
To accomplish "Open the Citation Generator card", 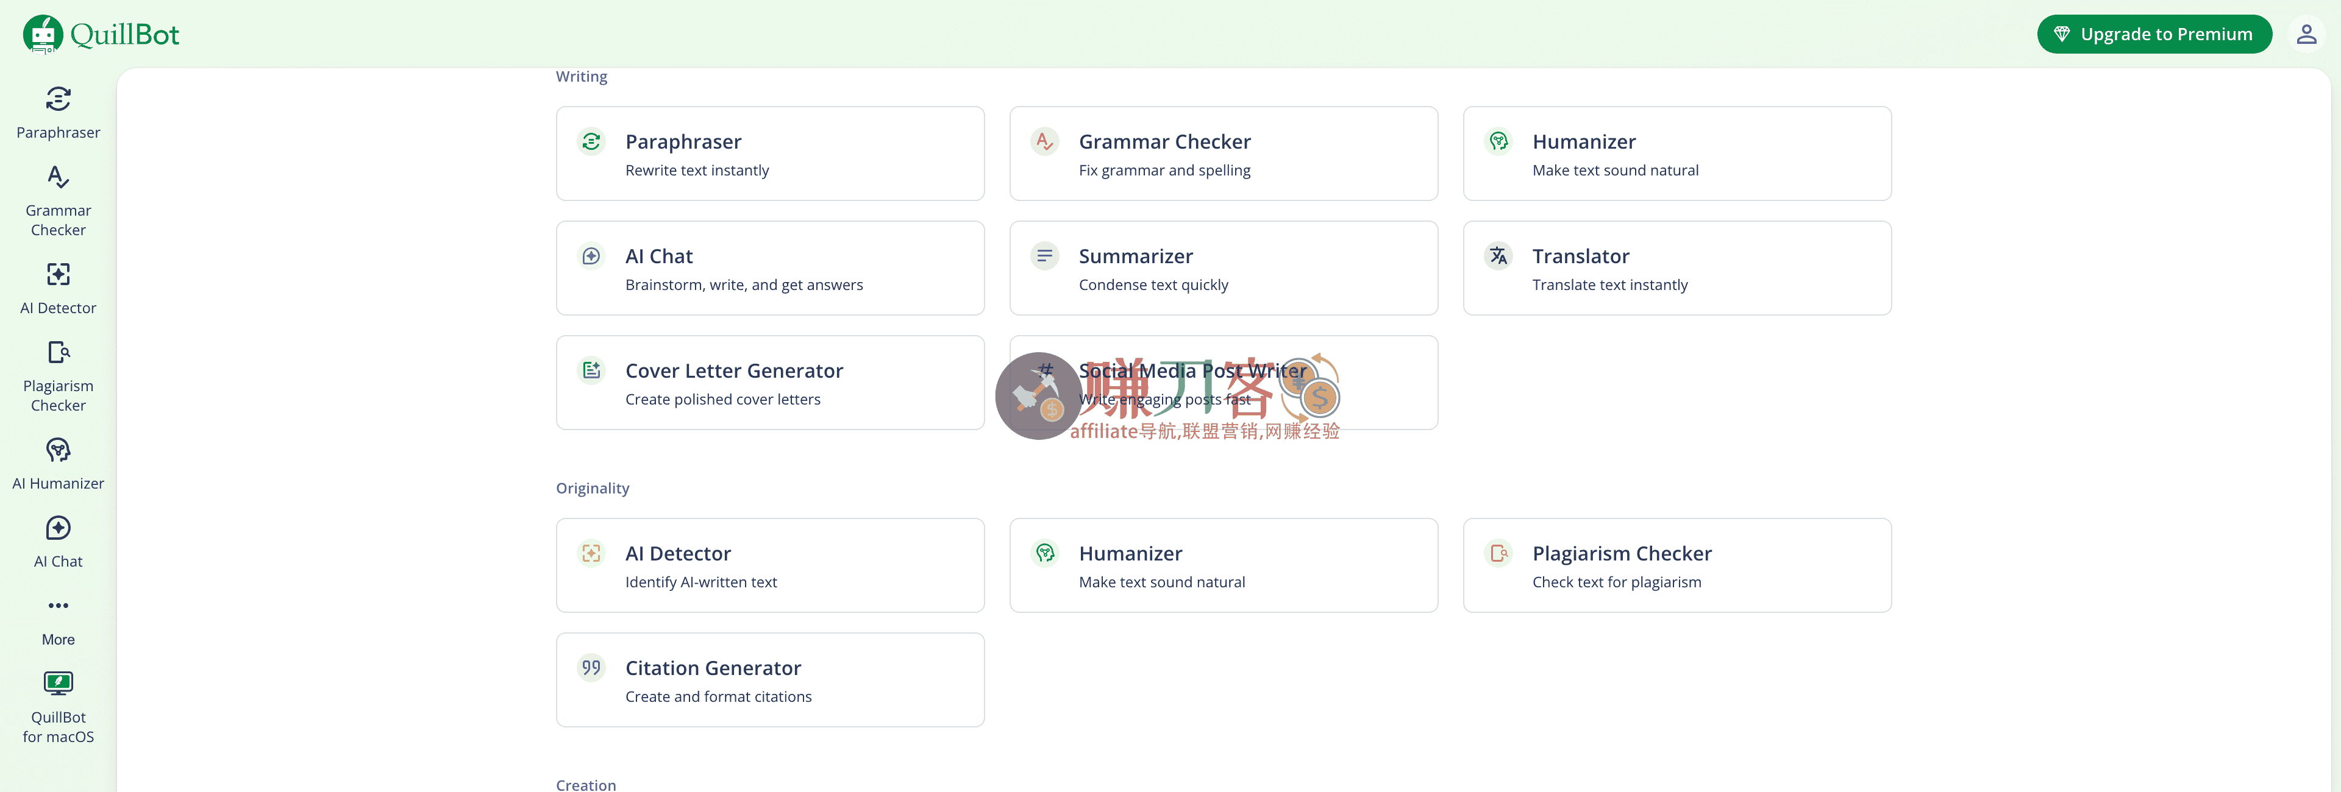I will pyautogui.click(x=770, y=679).
